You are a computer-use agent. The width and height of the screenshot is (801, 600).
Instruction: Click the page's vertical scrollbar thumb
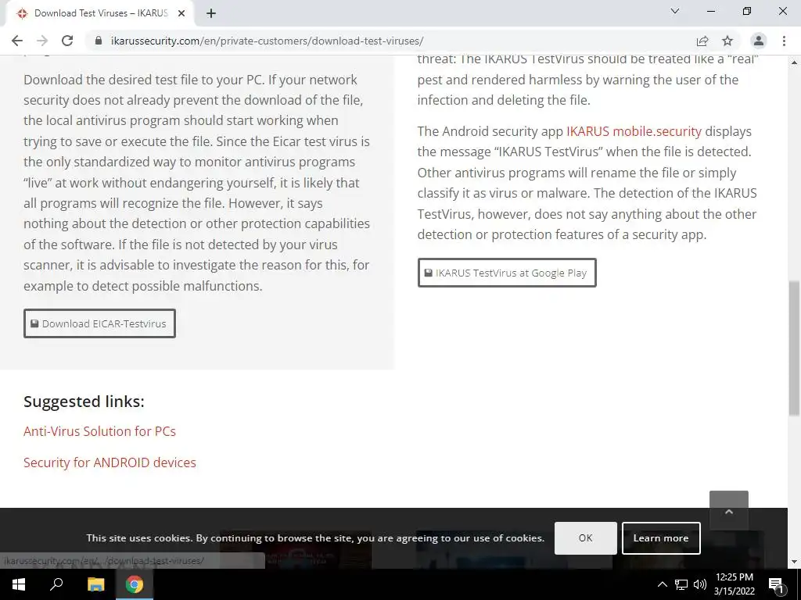(x=795, y=348)
